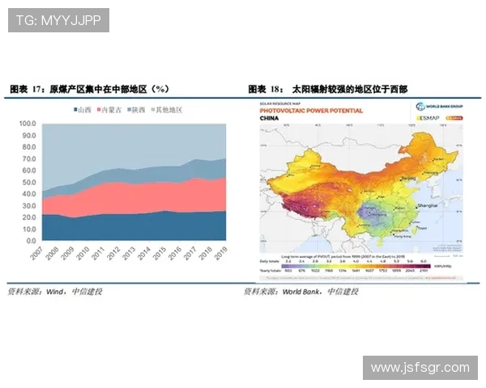Image resolution: width=486 pixels, height=388 pixels.
Task: Click the 40.0 y-axis value
Action: [29, 194]
